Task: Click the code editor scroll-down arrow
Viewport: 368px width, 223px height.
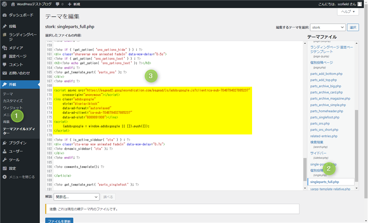Action: click(305, 188)
